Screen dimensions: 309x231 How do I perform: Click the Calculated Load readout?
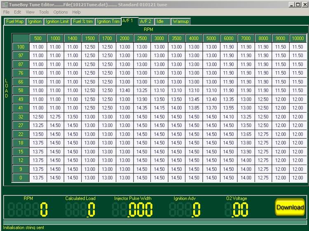(80, 210)
